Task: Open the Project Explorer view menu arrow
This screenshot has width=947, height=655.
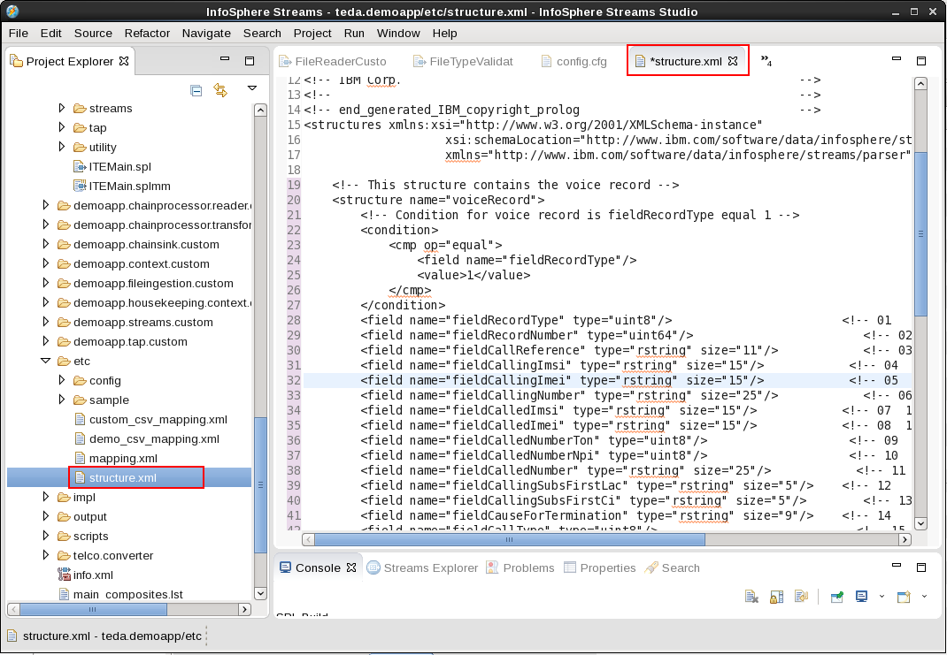Action: [252, 88]
